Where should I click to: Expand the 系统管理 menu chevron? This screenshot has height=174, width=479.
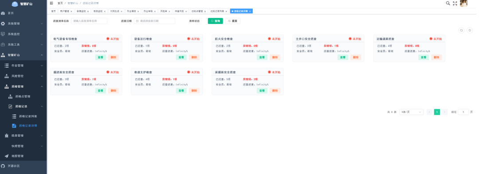tap(42, 24)
